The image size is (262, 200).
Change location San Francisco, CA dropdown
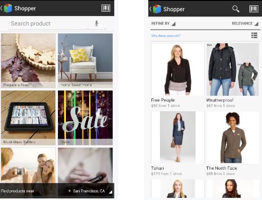90,191
